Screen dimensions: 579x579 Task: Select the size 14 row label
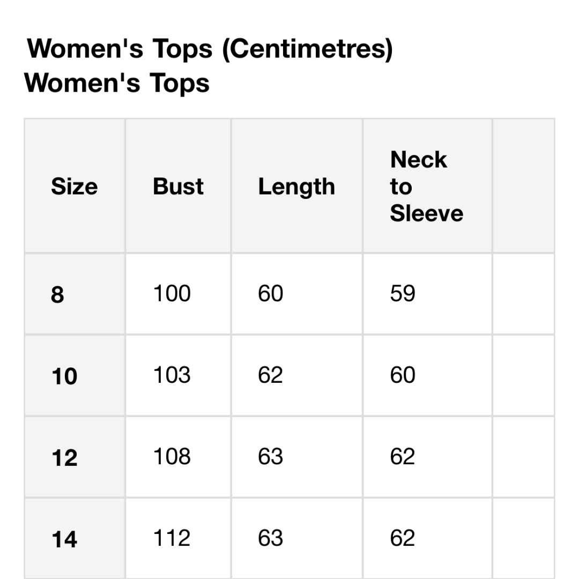pyautogui.click(x=64, y=539)
